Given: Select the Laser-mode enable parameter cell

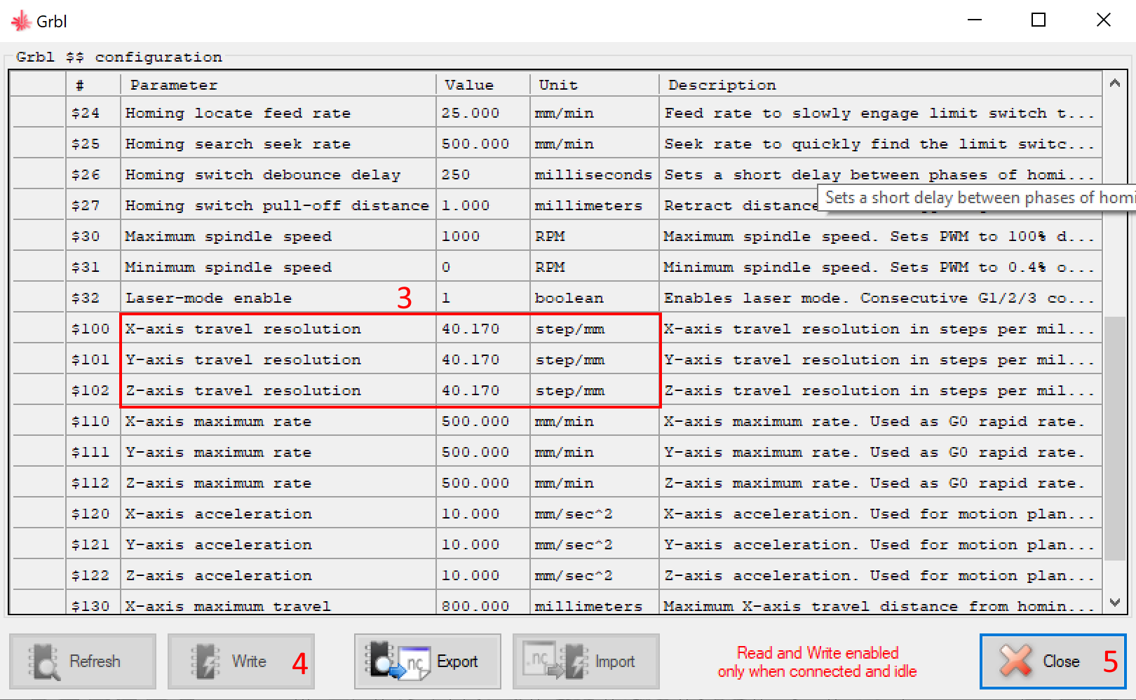Looking at the screenshot, I should pyautogui.click(x=278, y=298).
